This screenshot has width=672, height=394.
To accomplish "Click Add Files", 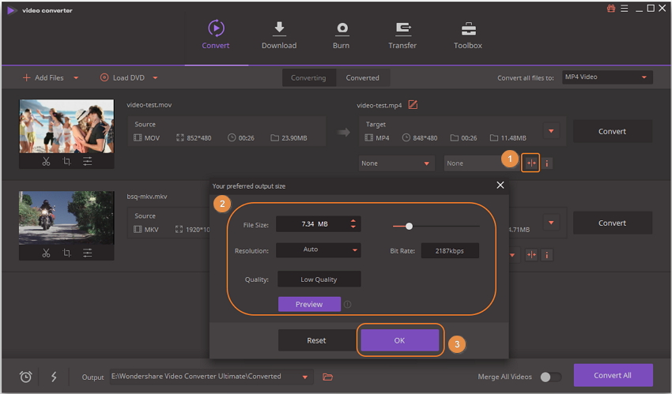I will coord(43,78).
